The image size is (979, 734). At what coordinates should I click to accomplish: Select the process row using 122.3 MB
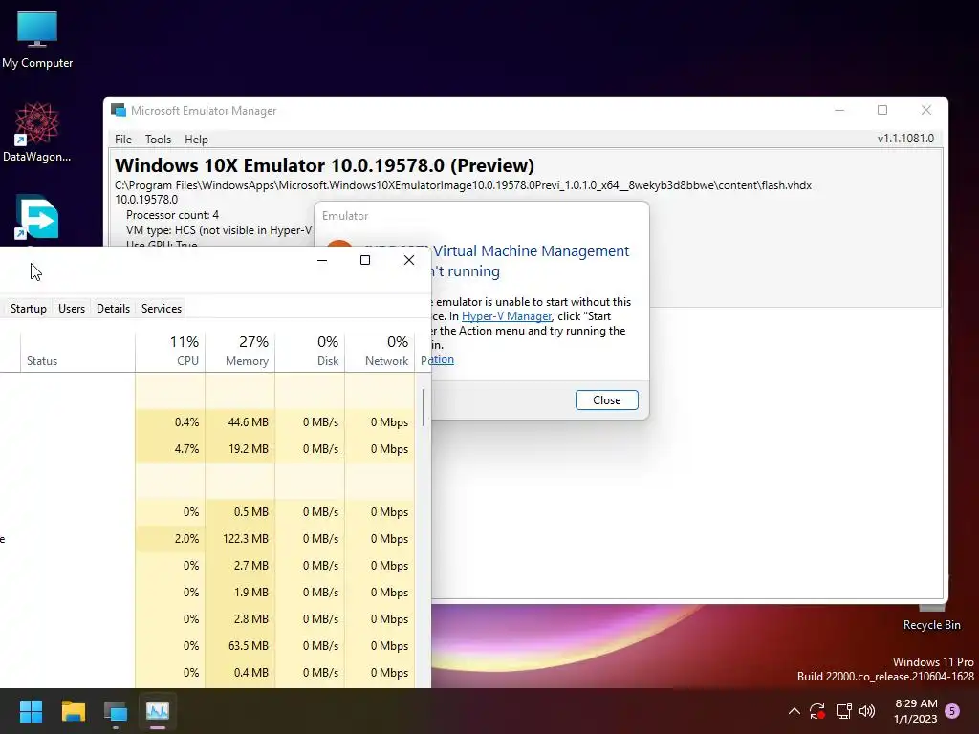pos(207,539)
